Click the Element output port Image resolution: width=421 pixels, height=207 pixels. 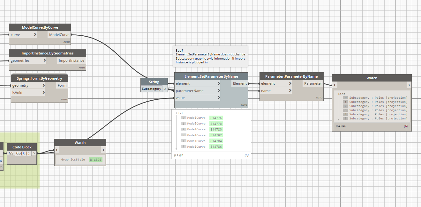(x=240, y=83)
